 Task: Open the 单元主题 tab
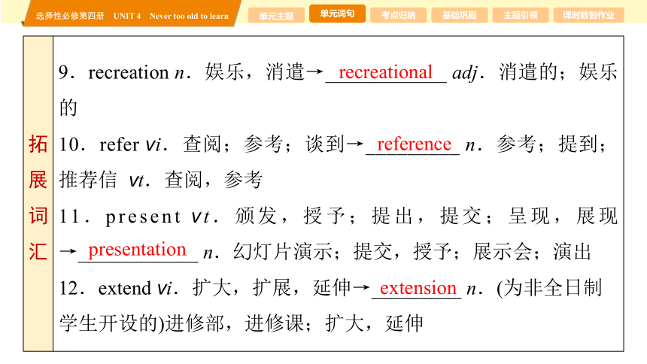point(276,16)
